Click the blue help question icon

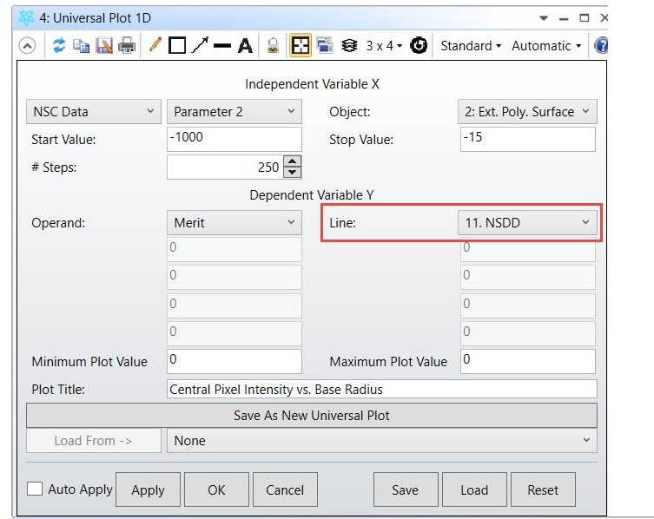click(601, 45)
